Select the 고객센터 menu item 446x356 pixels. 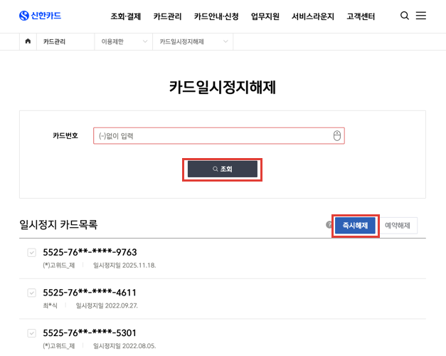click(x=361, y=16)
